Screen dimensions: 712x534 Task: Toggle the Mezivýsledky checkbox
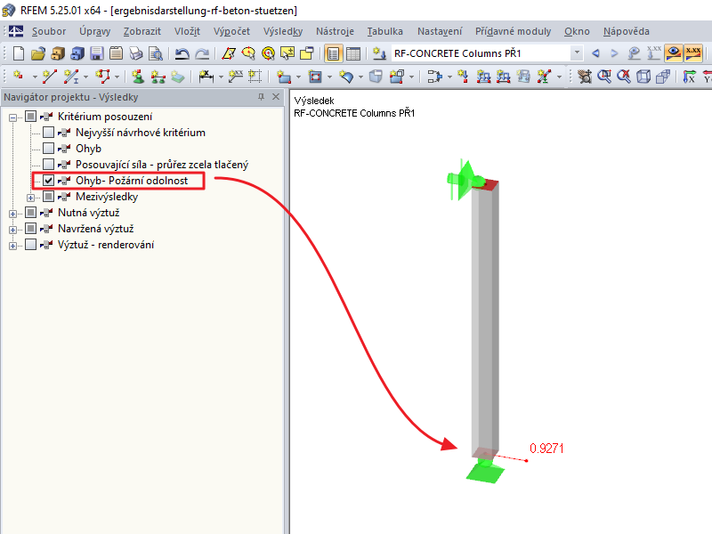(48, 197)
